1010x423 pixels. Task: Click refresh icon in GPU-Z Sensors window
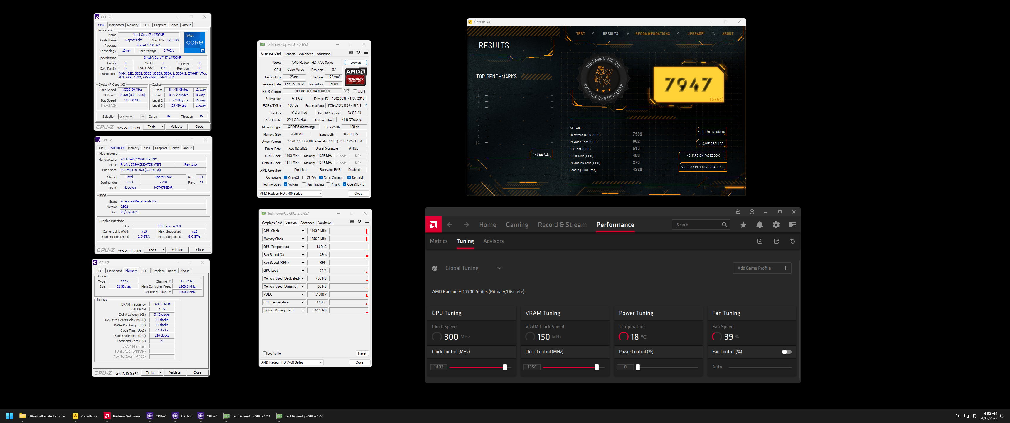tap(360, 221)
